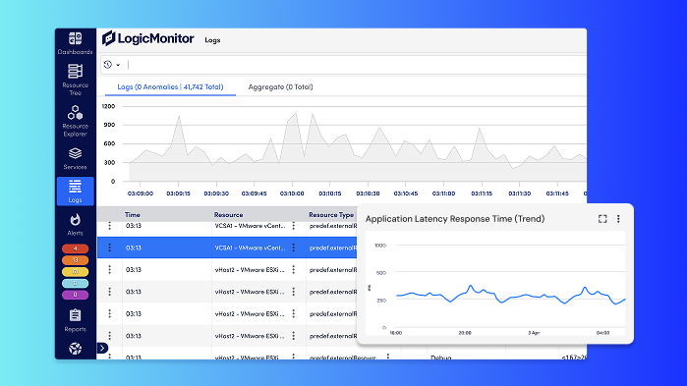Open row actions for the highlighted log row
Screen dimensions: 687x386
click(x=109, y=248)
